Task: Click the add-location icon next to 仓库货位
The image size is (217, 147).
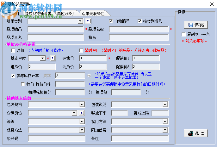Action: 82,113
